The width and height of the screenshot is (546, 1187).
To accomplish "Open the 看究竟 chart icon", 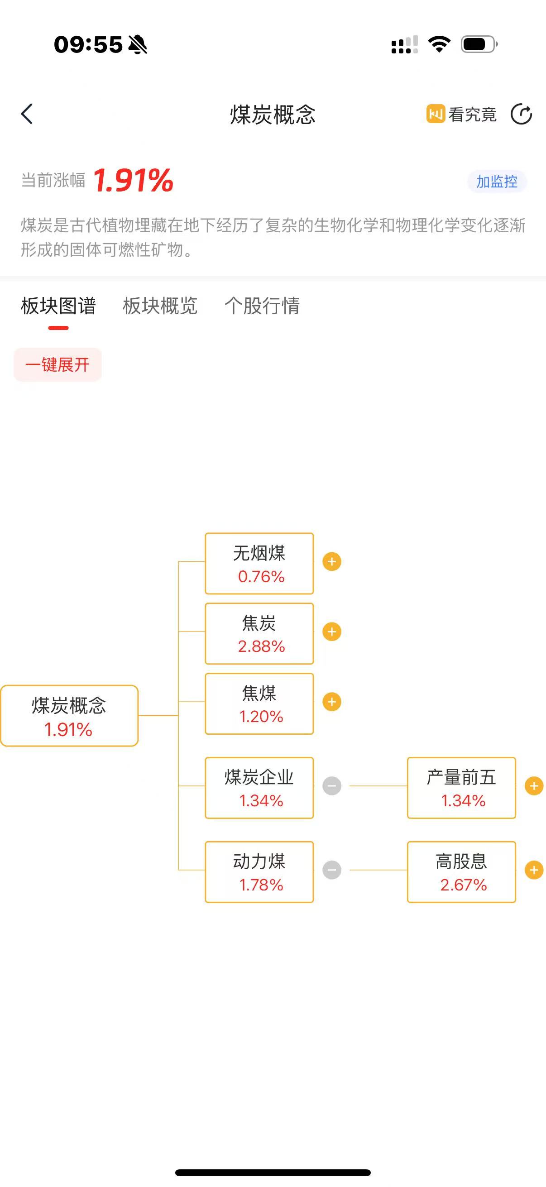I will pos(436,114).
